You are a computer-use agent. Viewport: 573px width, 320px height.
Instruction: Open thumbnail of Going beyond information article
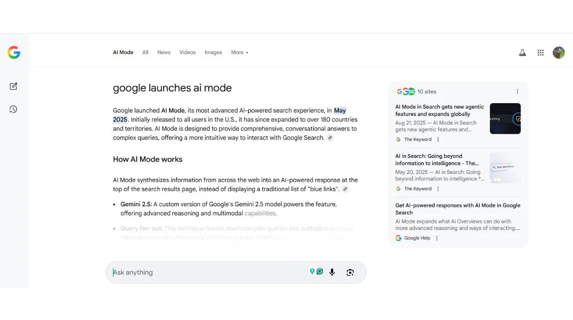[505, 168]
